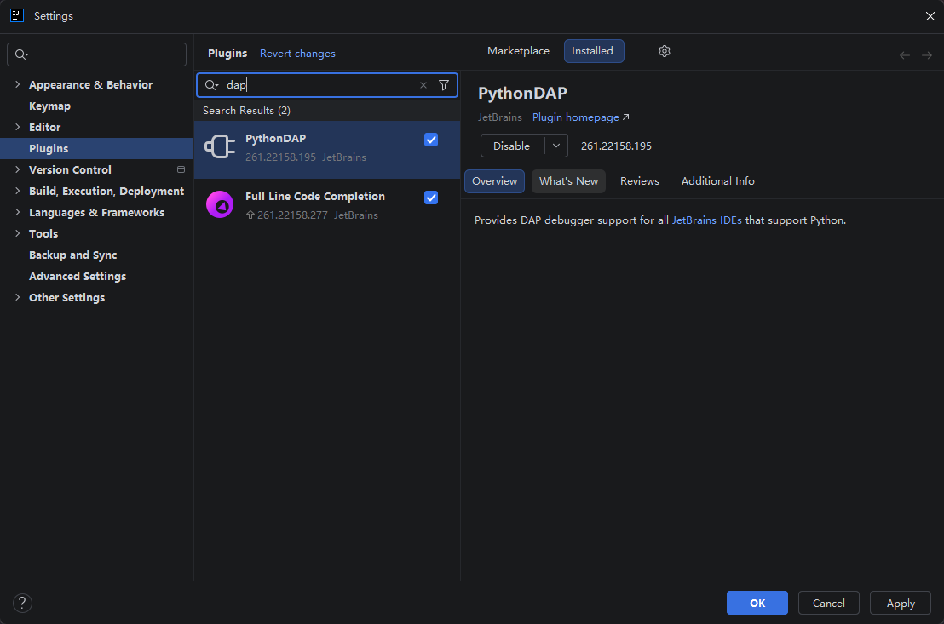Expand Appearance & Behavior settings

18,85
